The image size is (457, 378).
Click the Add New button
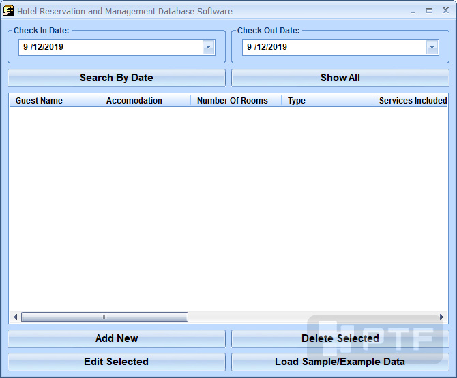coord(117,338)
